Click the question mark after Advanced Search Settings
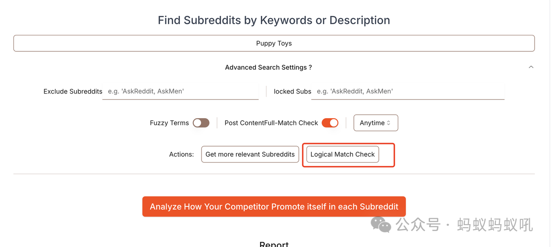551x247 pixels. click(310, 68)
